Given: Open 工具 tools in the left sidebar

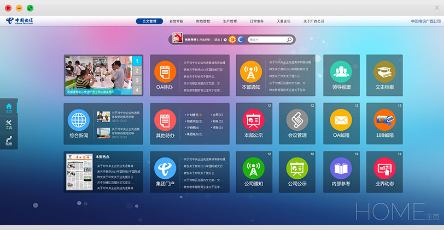Looking at the screenshot, I should coord(9,124).
